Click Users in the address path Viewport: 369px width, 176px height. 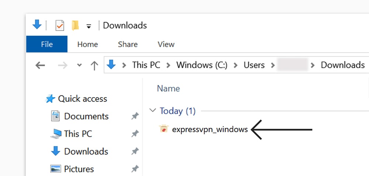click(x=254, y=65)
